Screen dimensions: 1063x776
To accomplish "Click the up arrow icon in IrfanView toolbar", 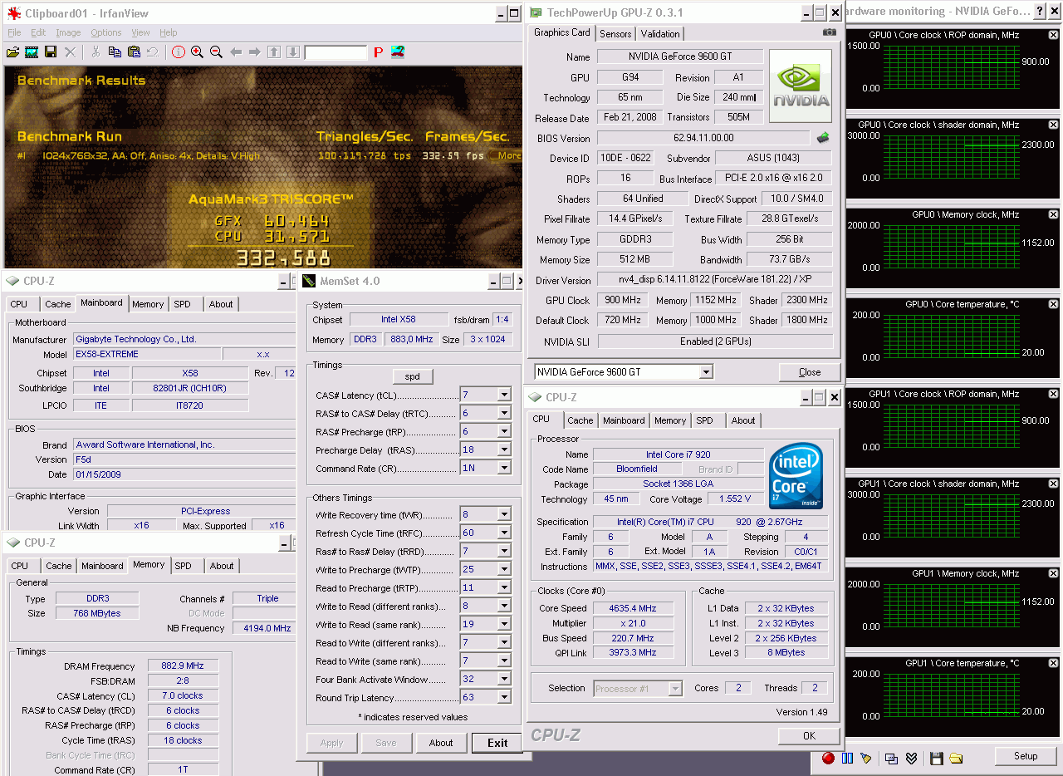I will [274, 52].
